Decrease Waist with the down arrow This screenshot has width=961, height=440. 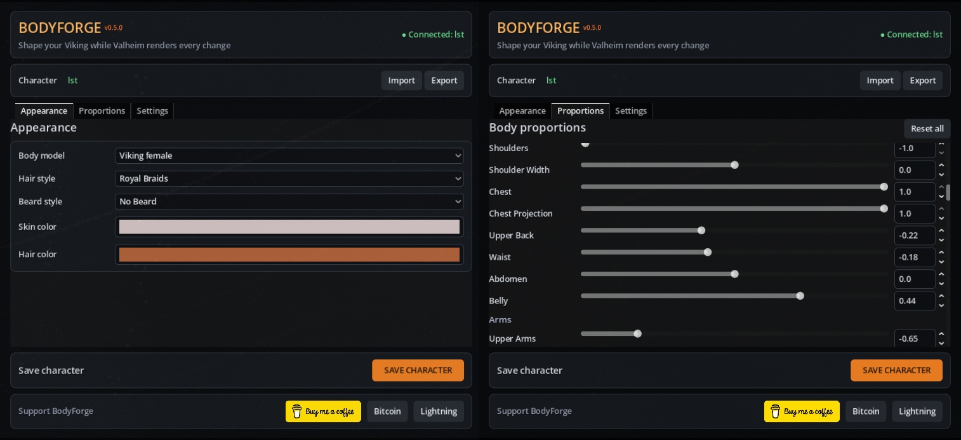click(x=941, y=262)
